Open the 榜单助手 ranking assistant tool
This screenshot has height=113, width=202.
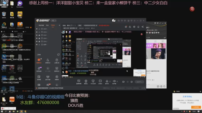[x=57, y=69]
